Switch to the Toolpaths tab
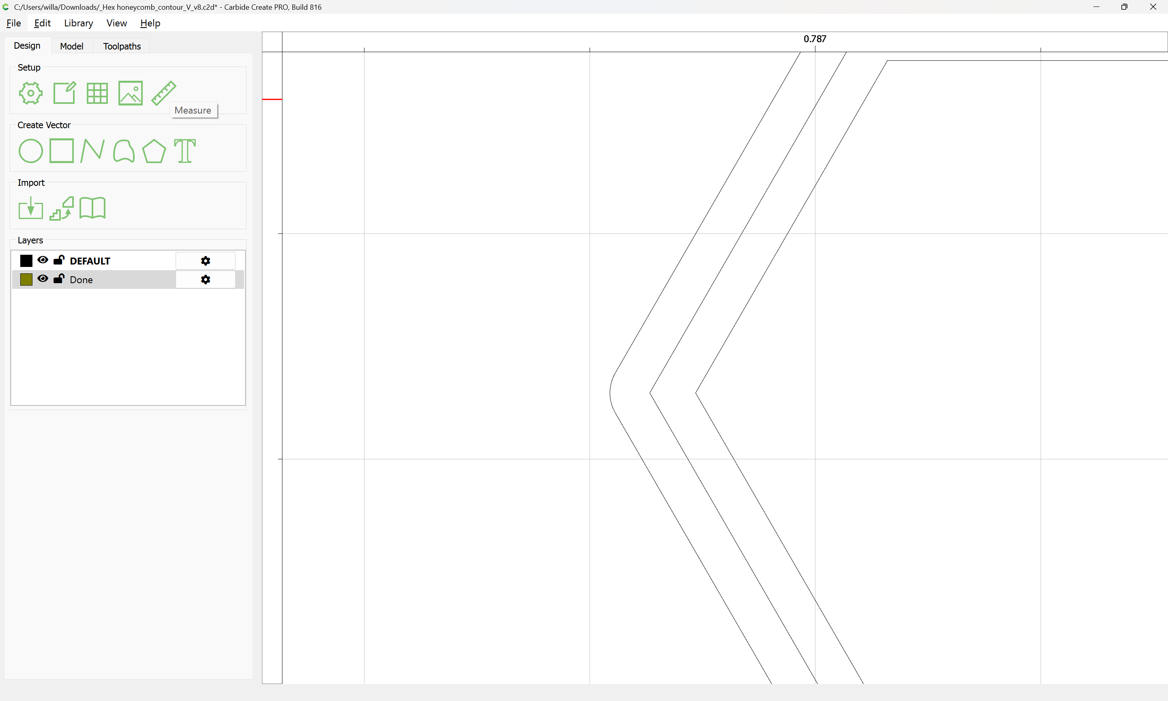The height and width of the screenshot is (701, 1168). tap(122, 46)
